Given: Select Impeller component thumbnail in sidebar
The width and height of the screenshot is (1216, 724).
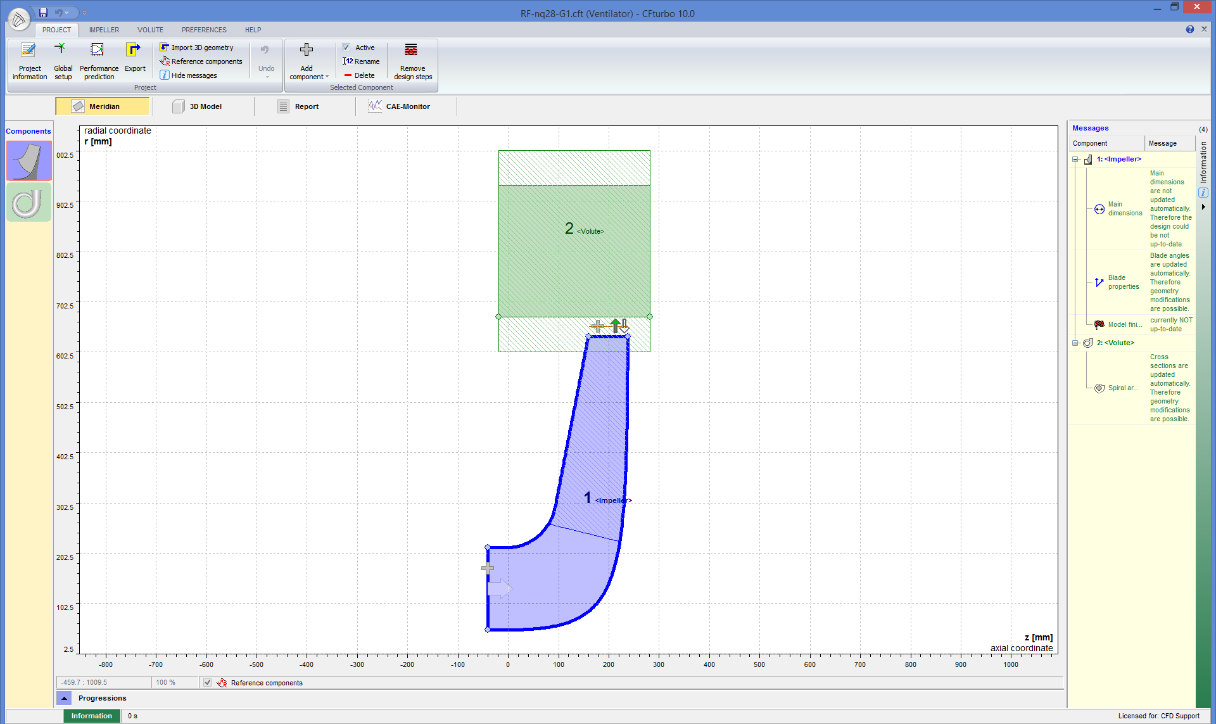Looking at the screenshot, I should click(28, 161).
